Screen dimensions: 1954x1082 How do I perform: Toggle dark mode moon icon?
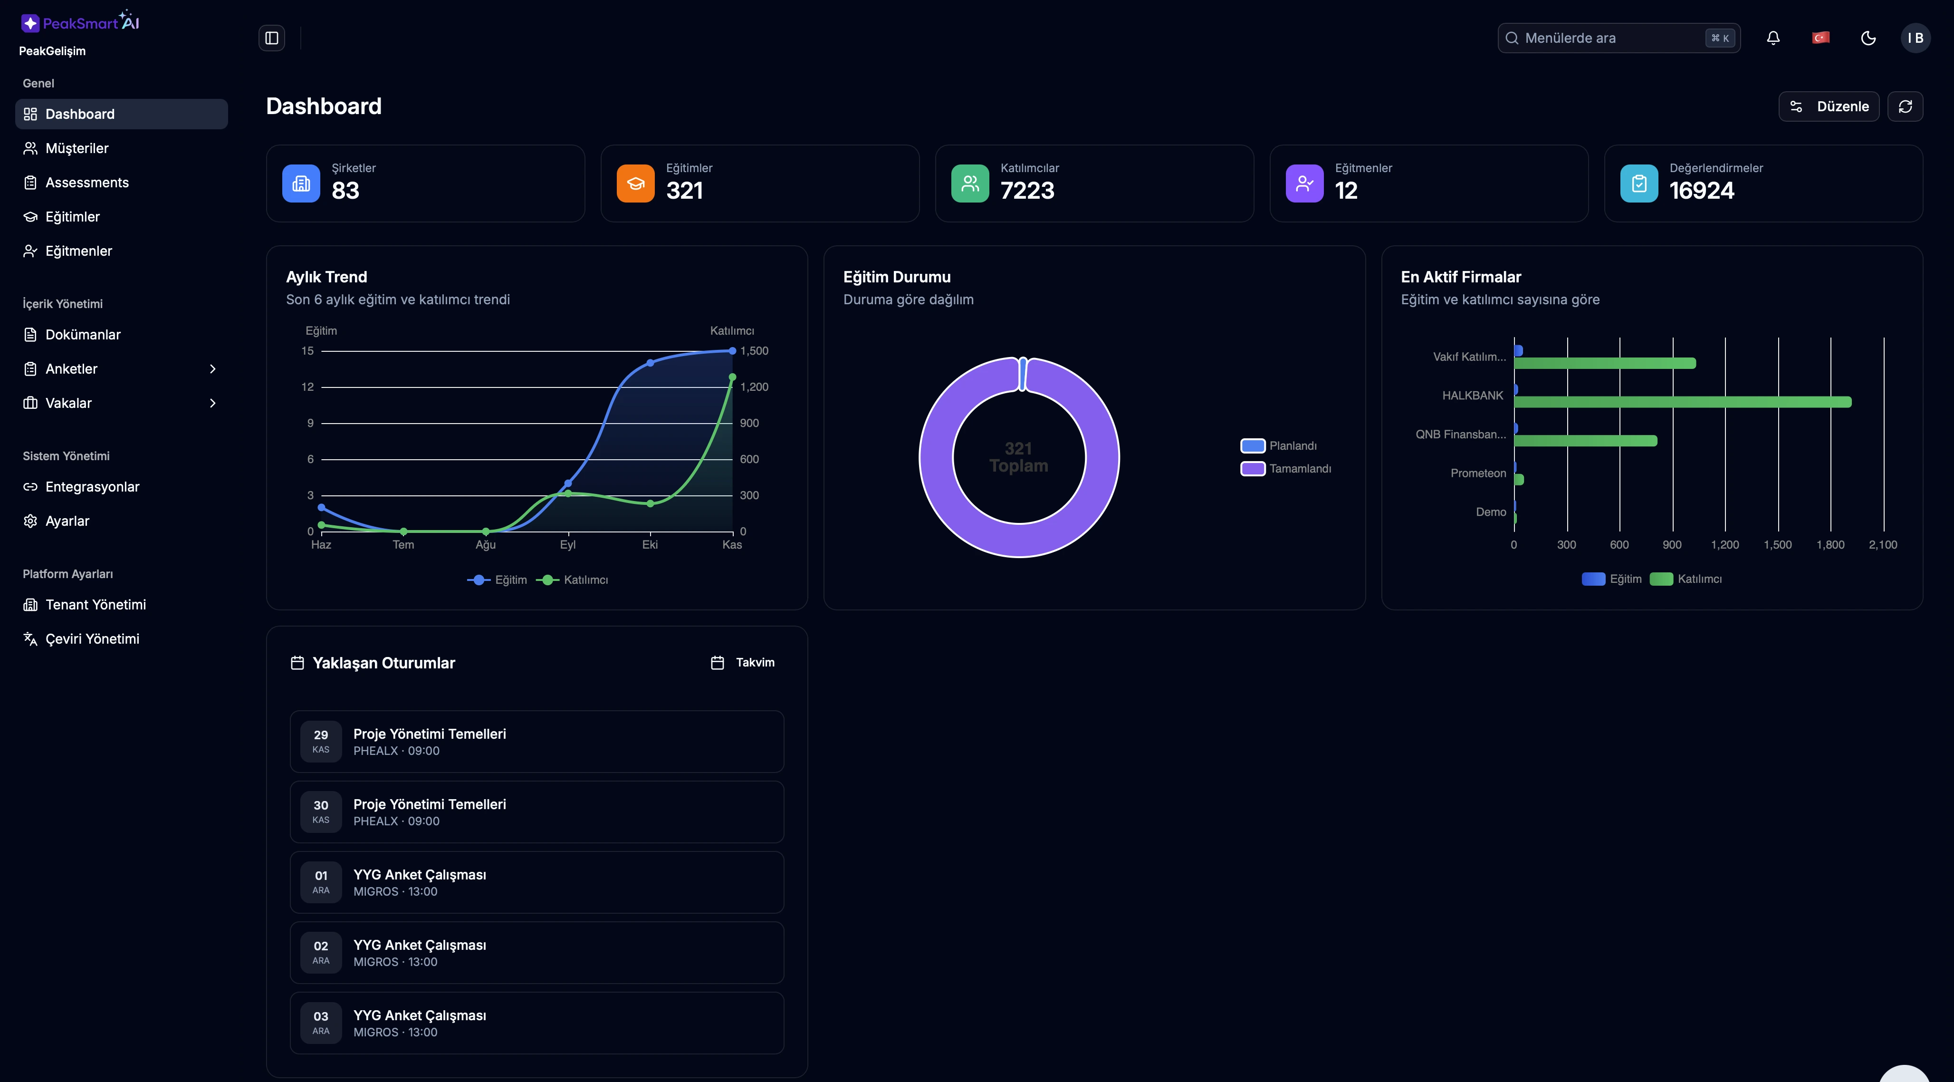point(1868,38)
